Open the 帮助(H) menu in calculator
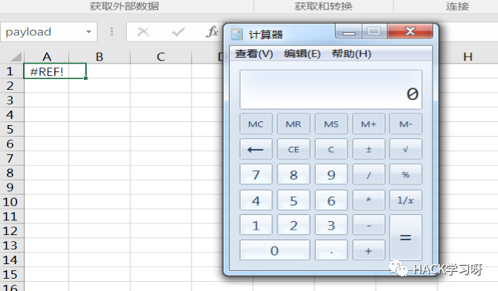 [351, 54]
